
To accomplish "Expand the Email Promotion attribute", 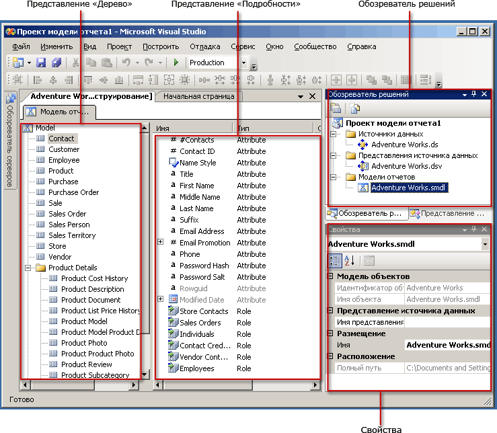I will pos(160,243).
